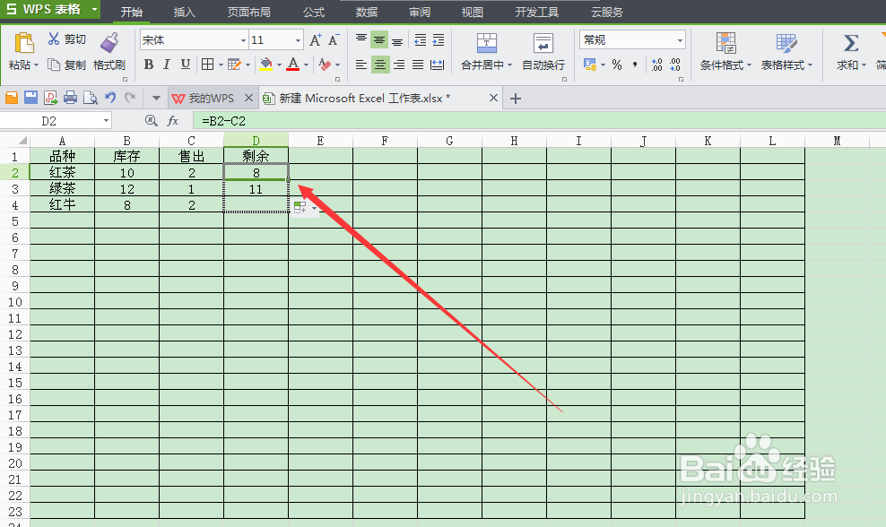Switch to the 插入 ribbon tab
Viewport: 886px width, 527px height.
coord(184,12)
